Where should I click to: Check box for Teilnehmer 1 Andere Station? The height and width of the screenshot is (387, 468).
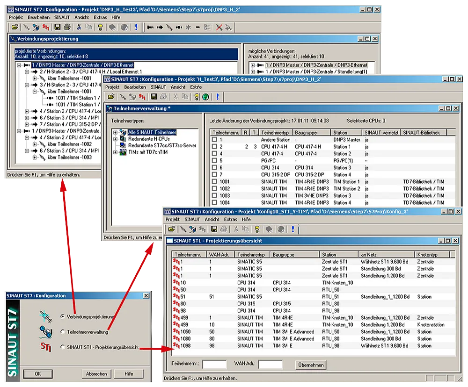coord(214,140)
